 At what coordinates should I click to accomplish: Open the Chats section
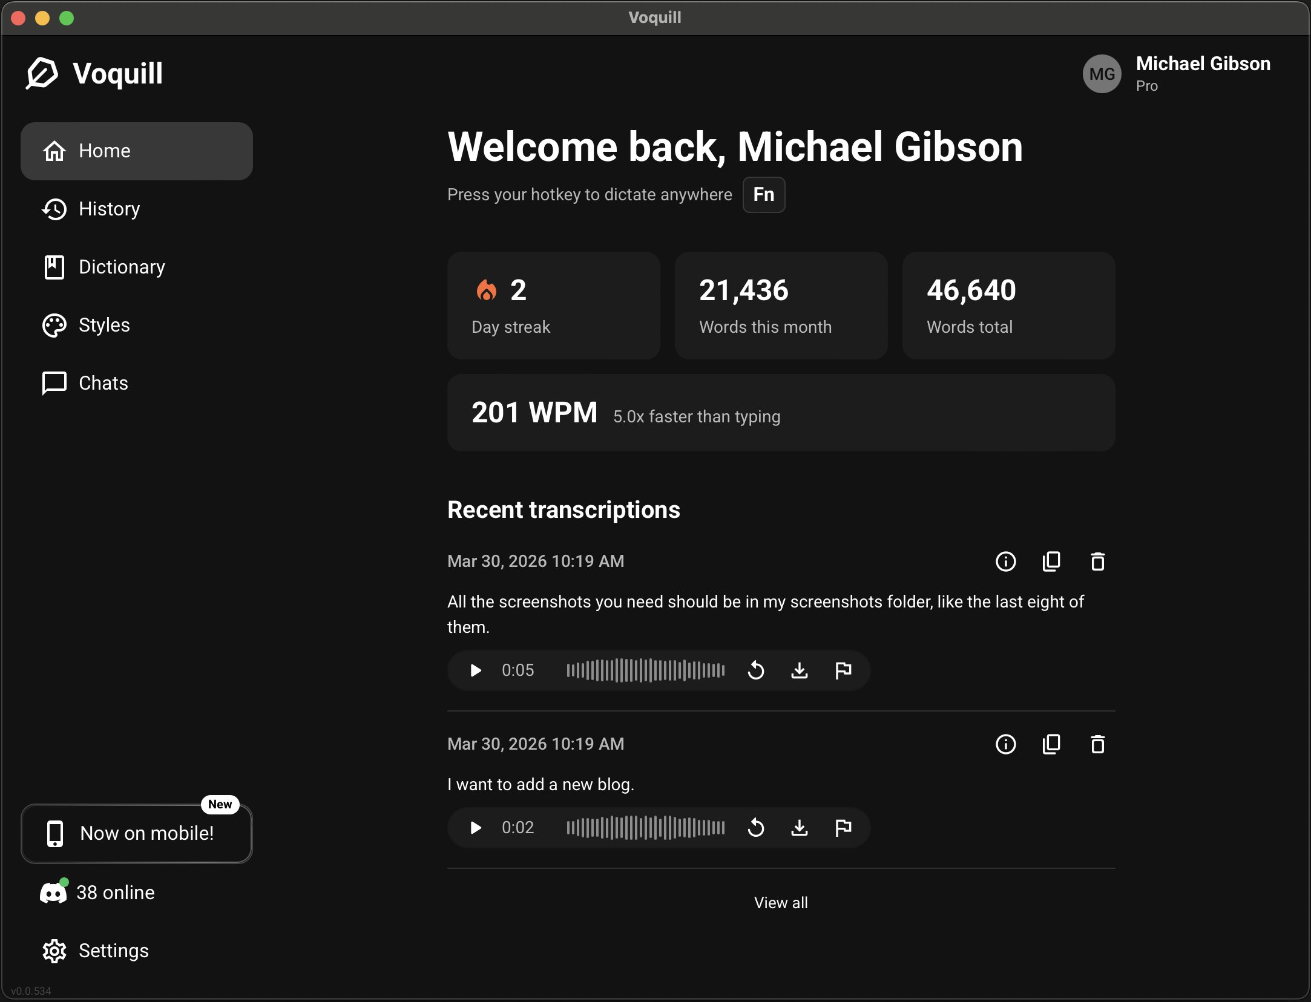[103, 383]
